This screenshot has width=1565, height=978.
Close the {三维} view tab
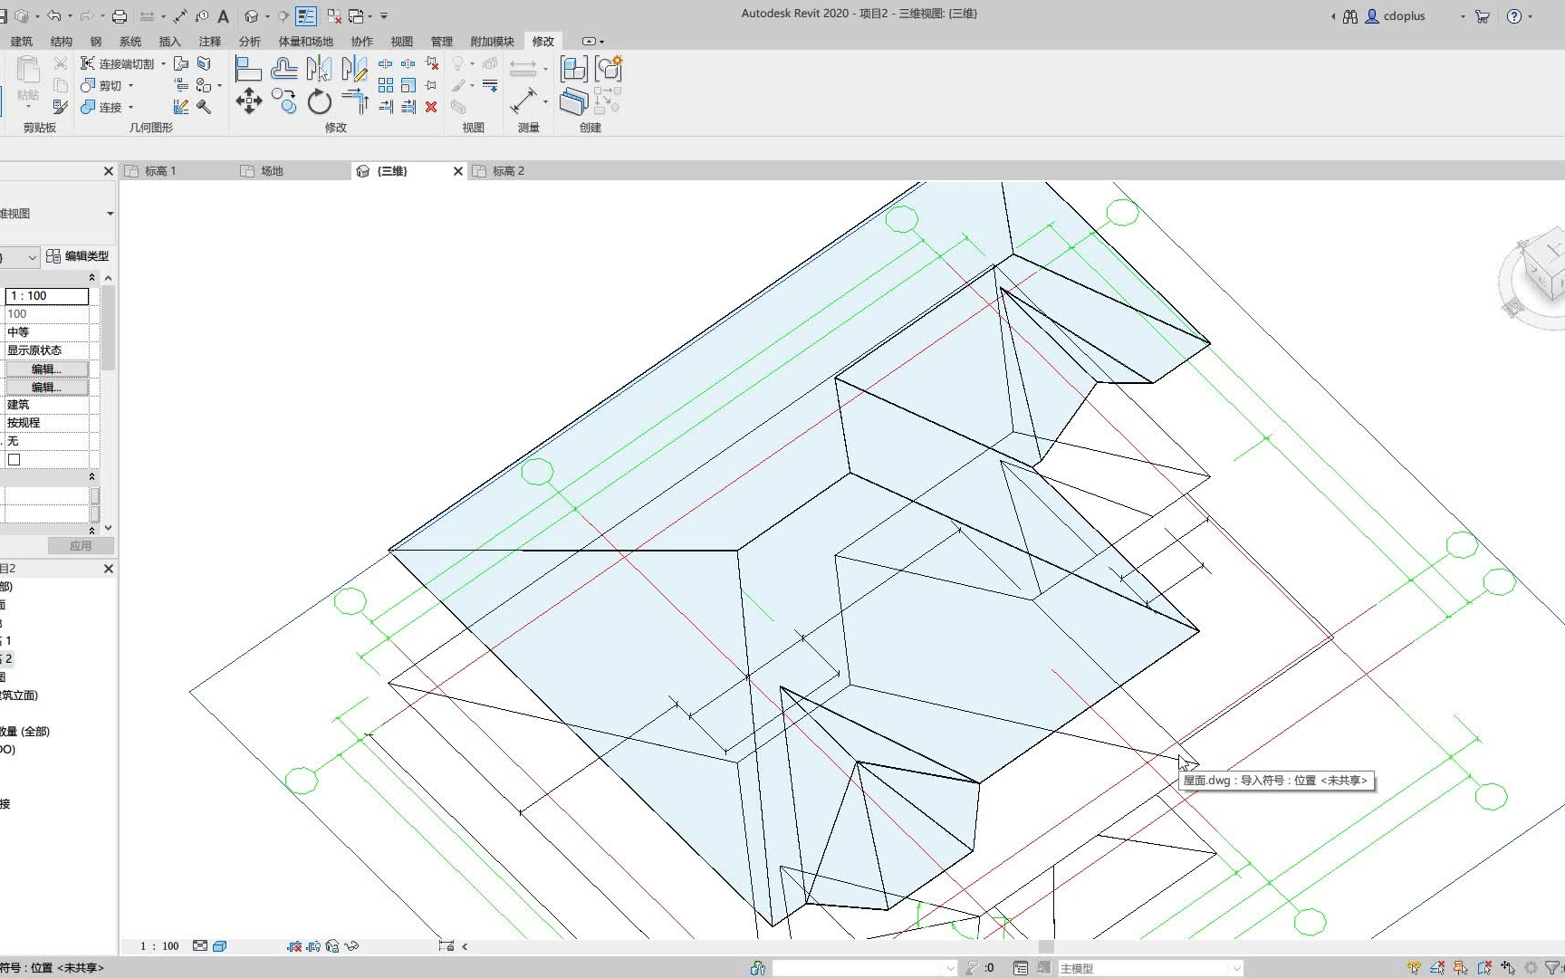click(x=457, y=171)
